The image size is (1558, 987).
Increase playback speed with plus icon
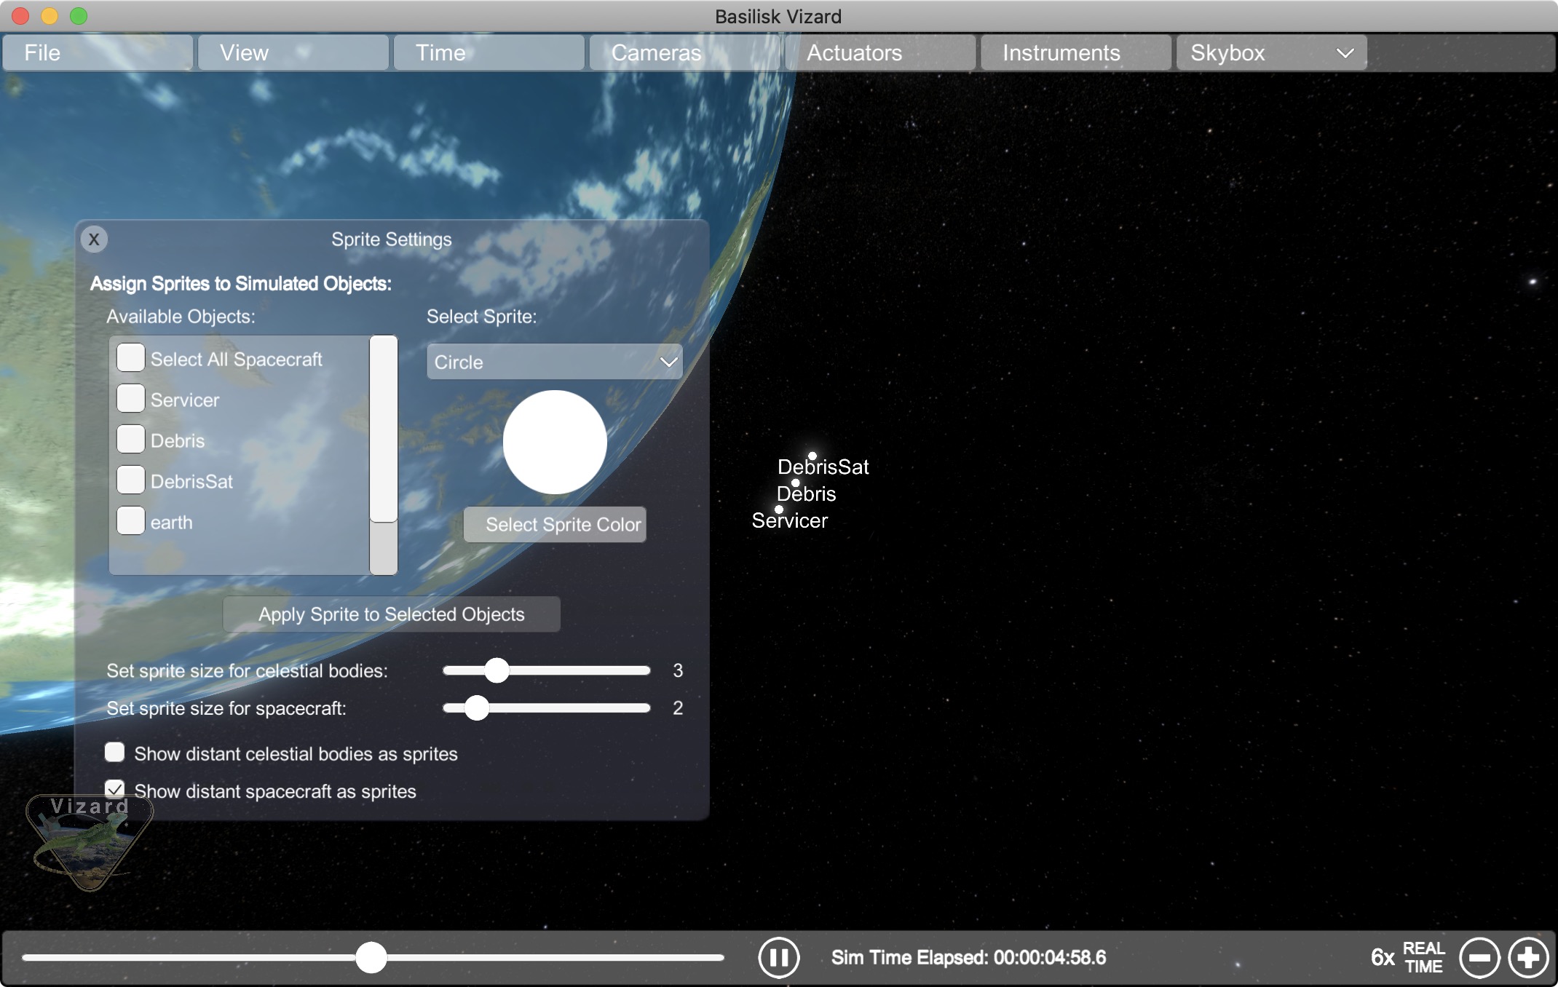(x=1527, y=957)
